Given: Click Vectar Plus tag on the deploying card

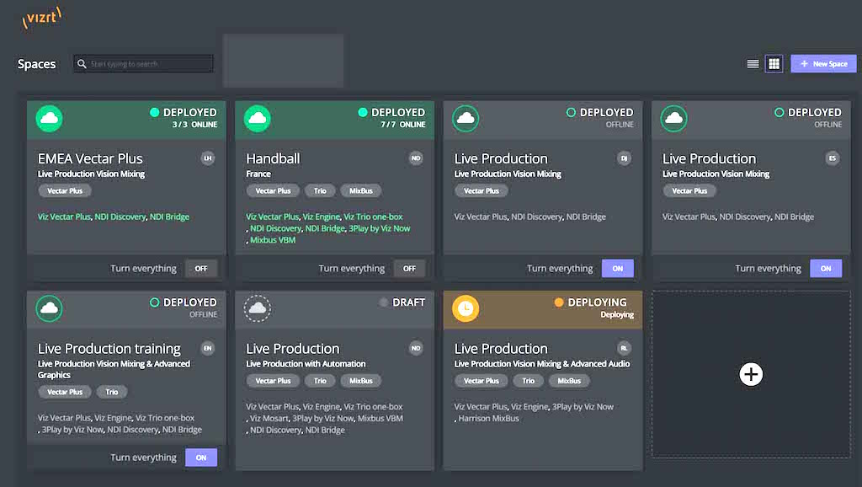Looking at the screenshot, I should point(482,381).
